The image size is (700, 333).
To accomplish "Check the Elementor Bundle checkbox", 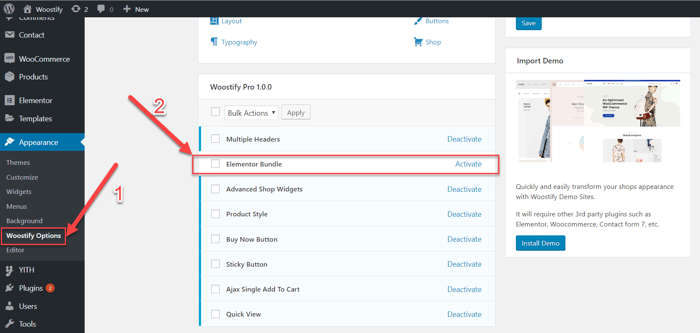I will click(215, 164).
